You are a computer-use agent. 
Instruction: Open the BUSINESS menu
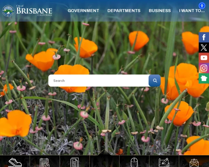(x=160, y=11)
